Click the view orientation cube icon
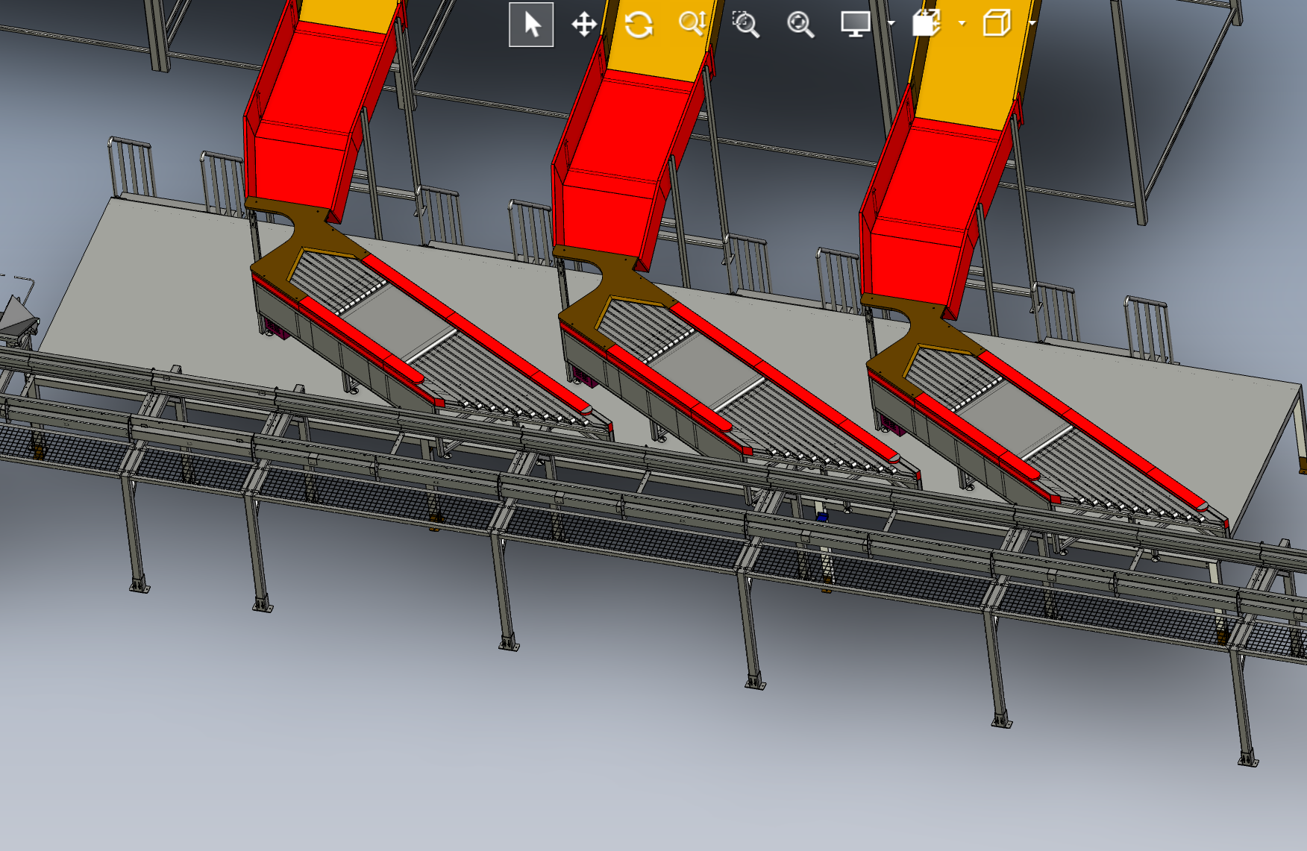Viewport: 1307px width, 851px height. point(927,23)
